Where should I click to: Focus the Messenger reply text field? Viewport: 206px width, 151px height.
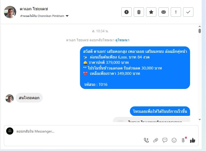(79, 131)
